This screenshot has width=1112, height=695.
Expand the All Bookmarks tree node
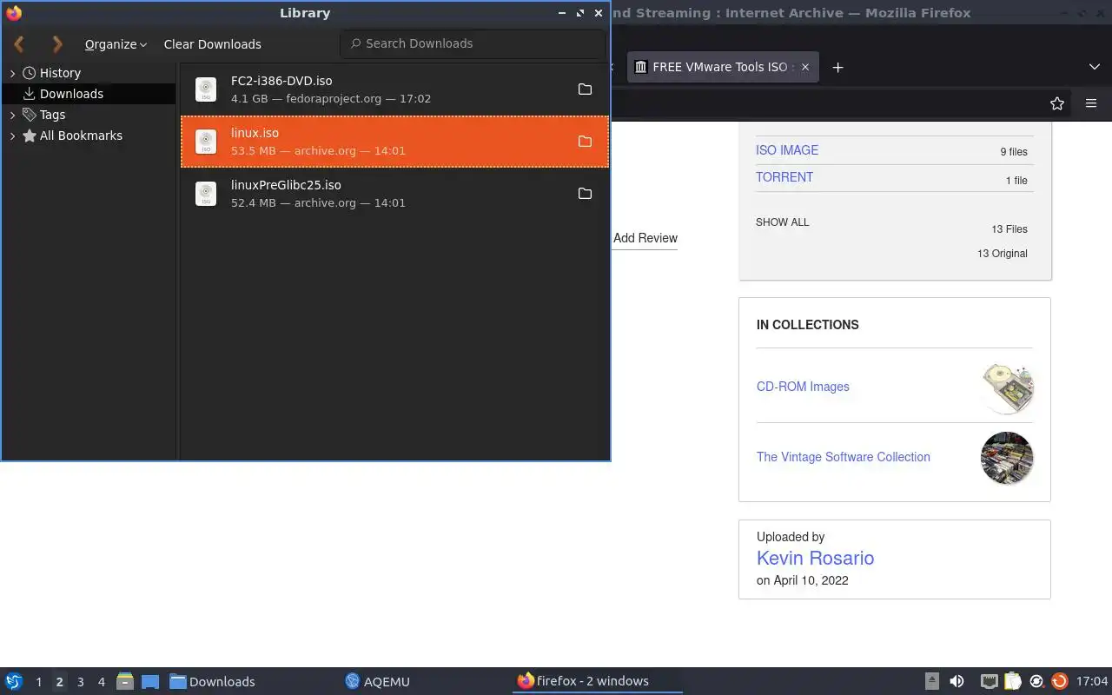click(x=13, y=136)
